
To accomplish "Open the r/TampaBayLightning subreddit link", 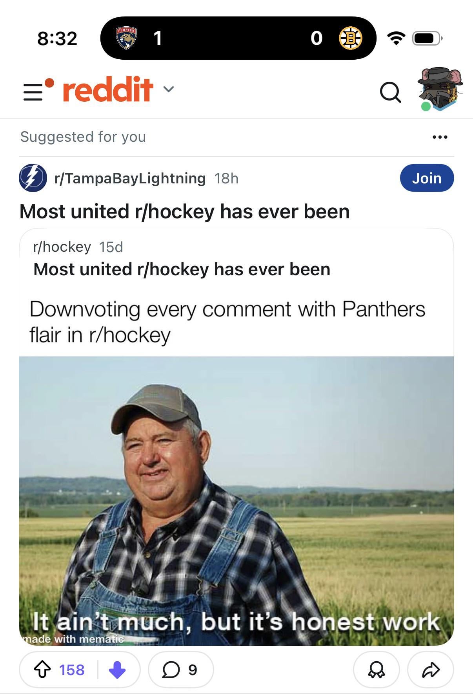I will click(130, 178).
